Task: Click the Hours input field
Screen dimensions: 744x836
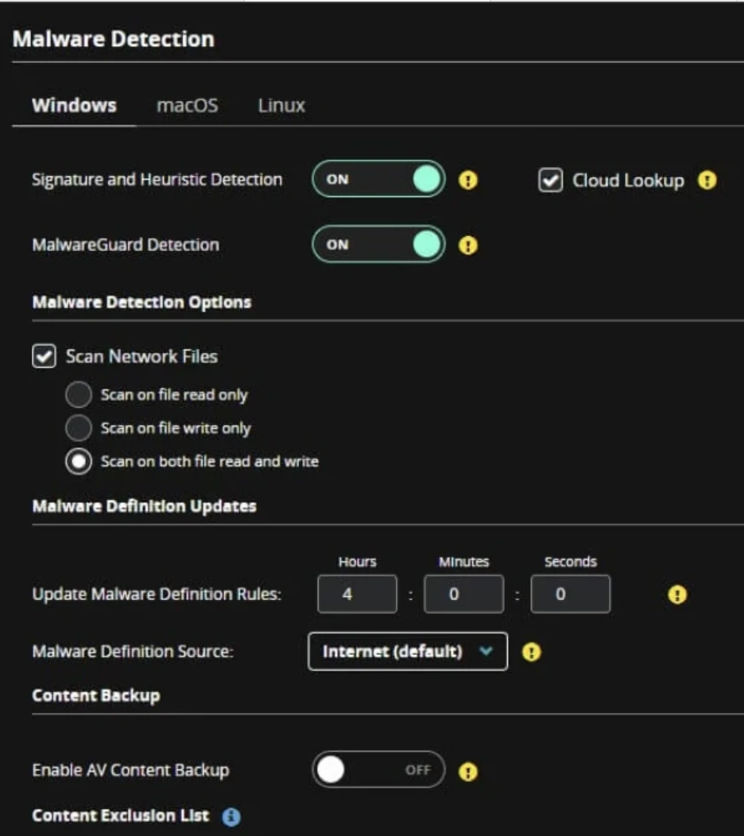Action: click(x=357, y=594)
